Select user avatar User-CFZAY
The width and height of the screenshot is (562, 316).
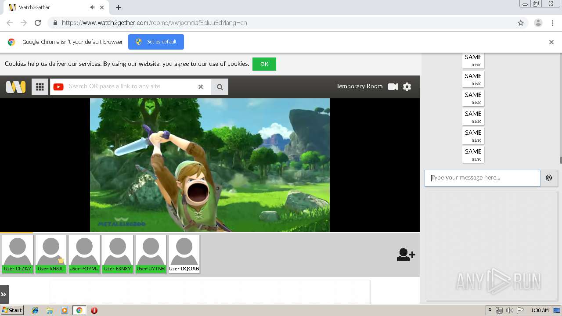tap(18, 255)
